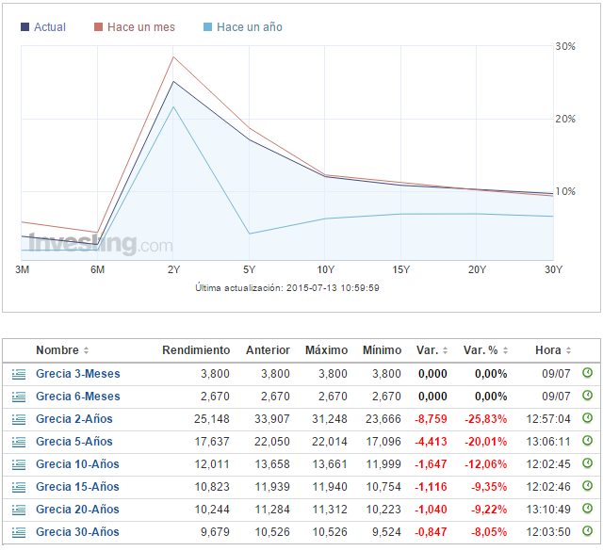
Task: Toggle the Hace un año series legend
Action: coord(249,27)
